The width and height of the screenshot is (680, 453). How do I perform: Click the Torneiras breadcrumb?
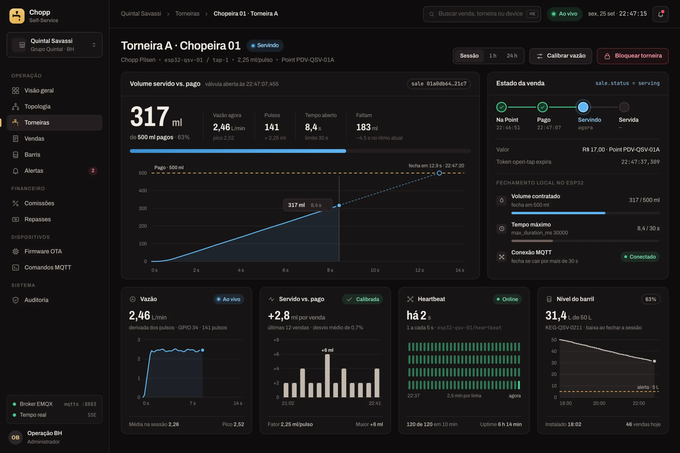[x=187, y=14]
